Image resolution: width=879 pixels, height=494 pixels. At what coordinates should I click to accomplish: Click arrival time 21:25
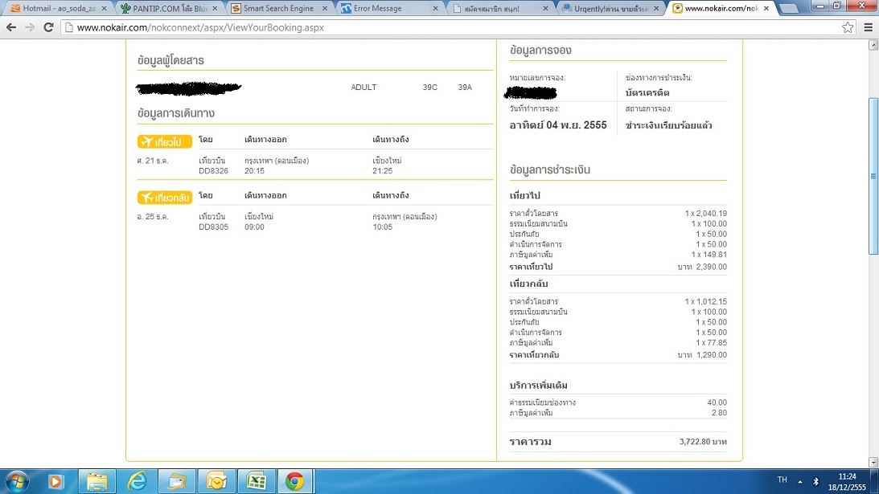click(x=382, y=171)
